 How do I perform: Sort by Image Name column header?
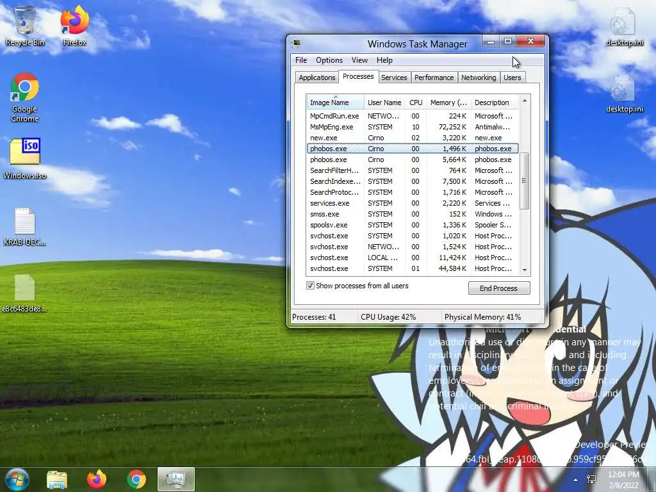pyautogui.click(x=336, y=102)
